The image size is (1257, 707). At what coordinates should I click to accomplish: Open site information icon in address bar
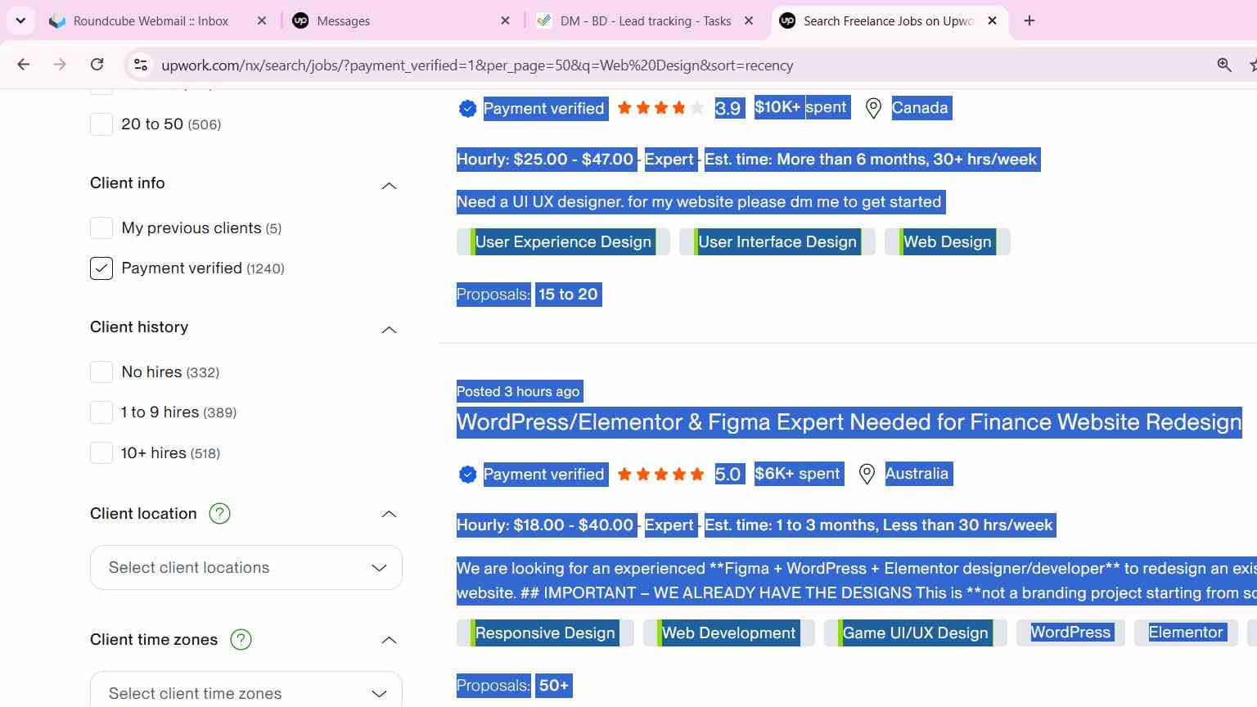[140, 65]
